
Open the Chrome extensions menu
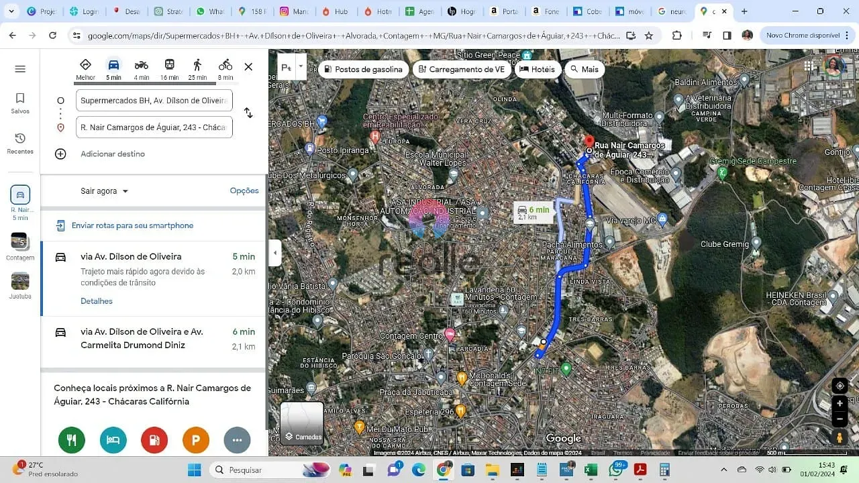[676, 36]
